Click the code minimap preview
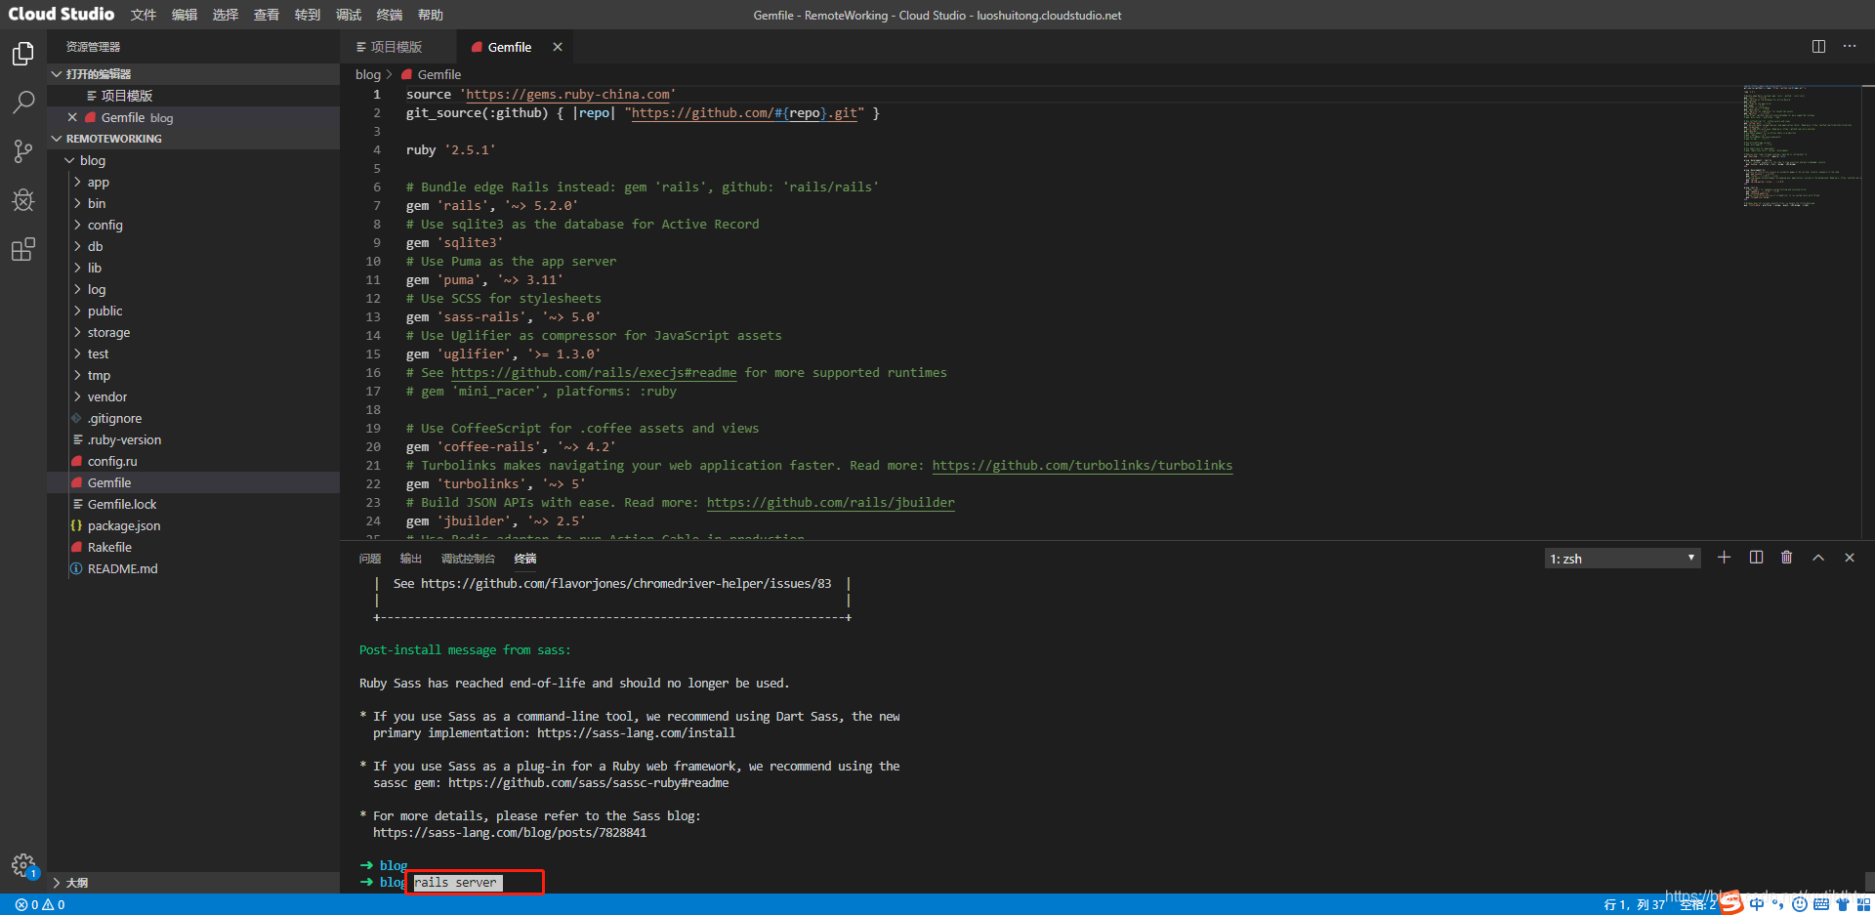 1802,146
